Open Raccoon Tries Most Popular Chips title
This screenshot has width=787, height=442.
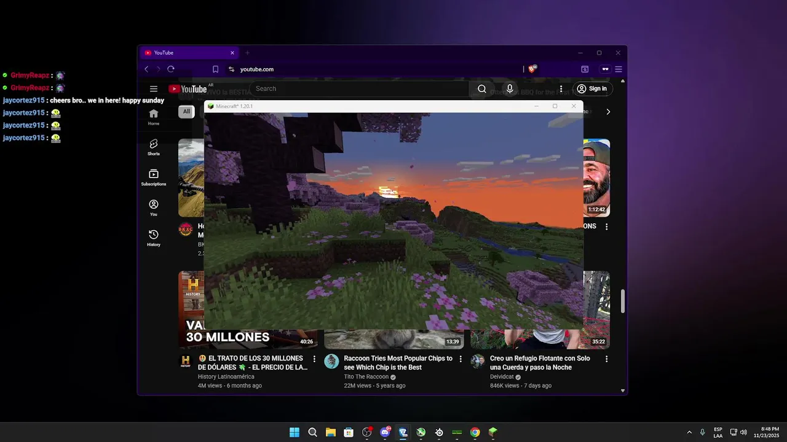coord(398,363)
